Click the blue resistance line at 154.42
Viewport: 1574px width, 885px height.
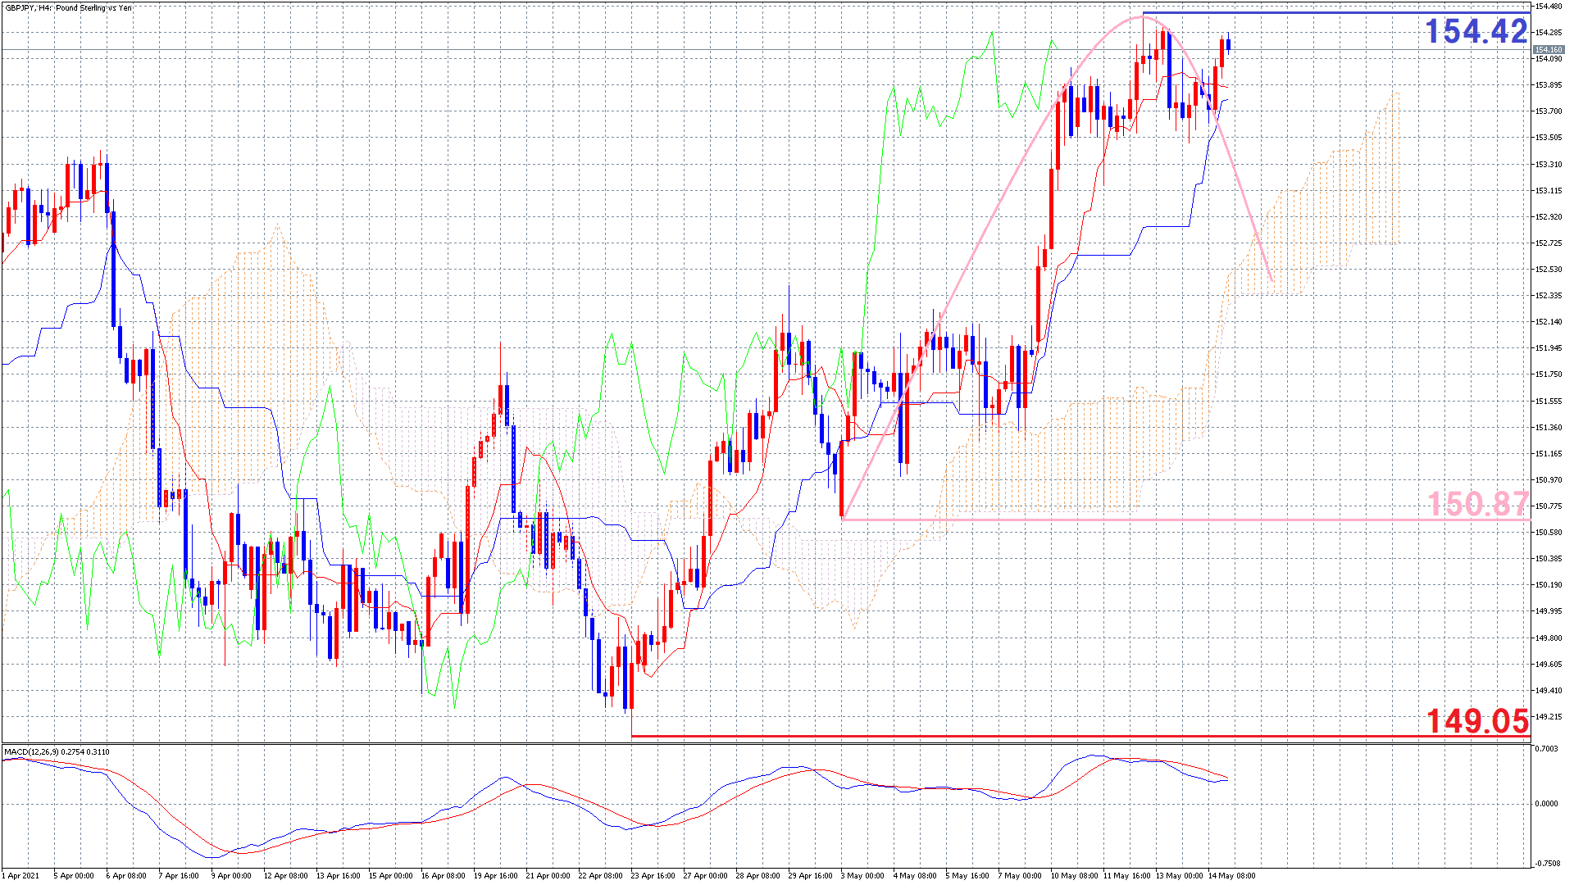tap(1312, 13)
